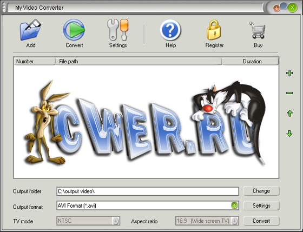Move the file up with green up arrow
Screen dimensions: 303x232
tap(289, 113)
